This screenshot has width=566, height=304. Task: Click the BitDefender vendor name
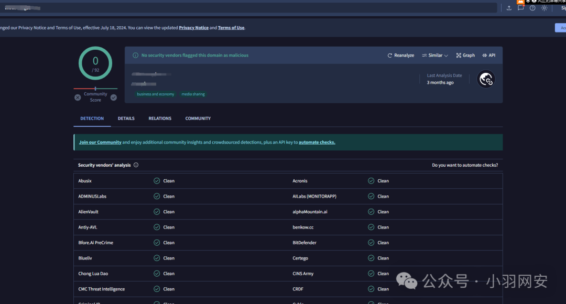pyautogui.click(x=304, y=243)
